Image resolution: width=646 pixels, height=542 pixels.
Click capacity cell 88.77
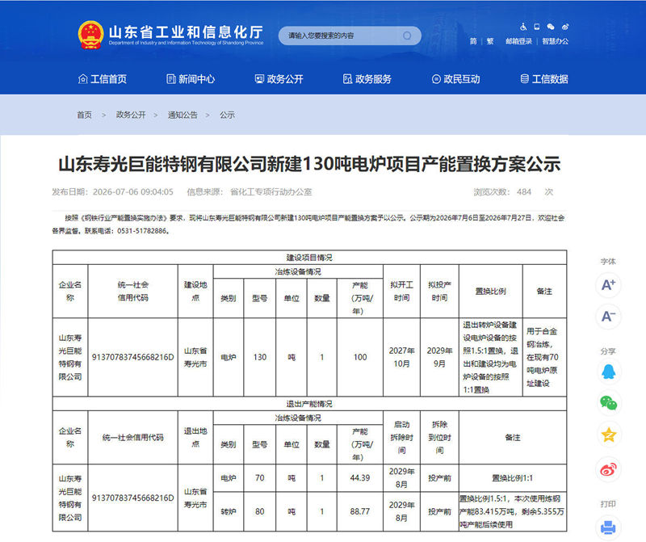(x=360, y=511)
